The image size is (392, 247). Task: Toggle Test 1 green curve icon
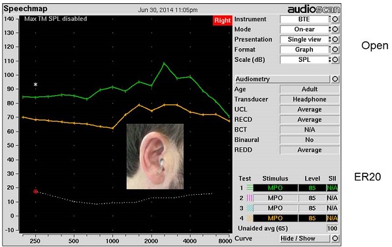tap(250, 188)
